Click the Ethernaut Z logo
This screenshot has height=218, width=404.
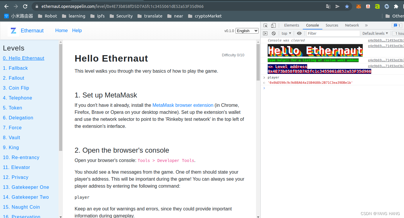(x=13, y=31)
